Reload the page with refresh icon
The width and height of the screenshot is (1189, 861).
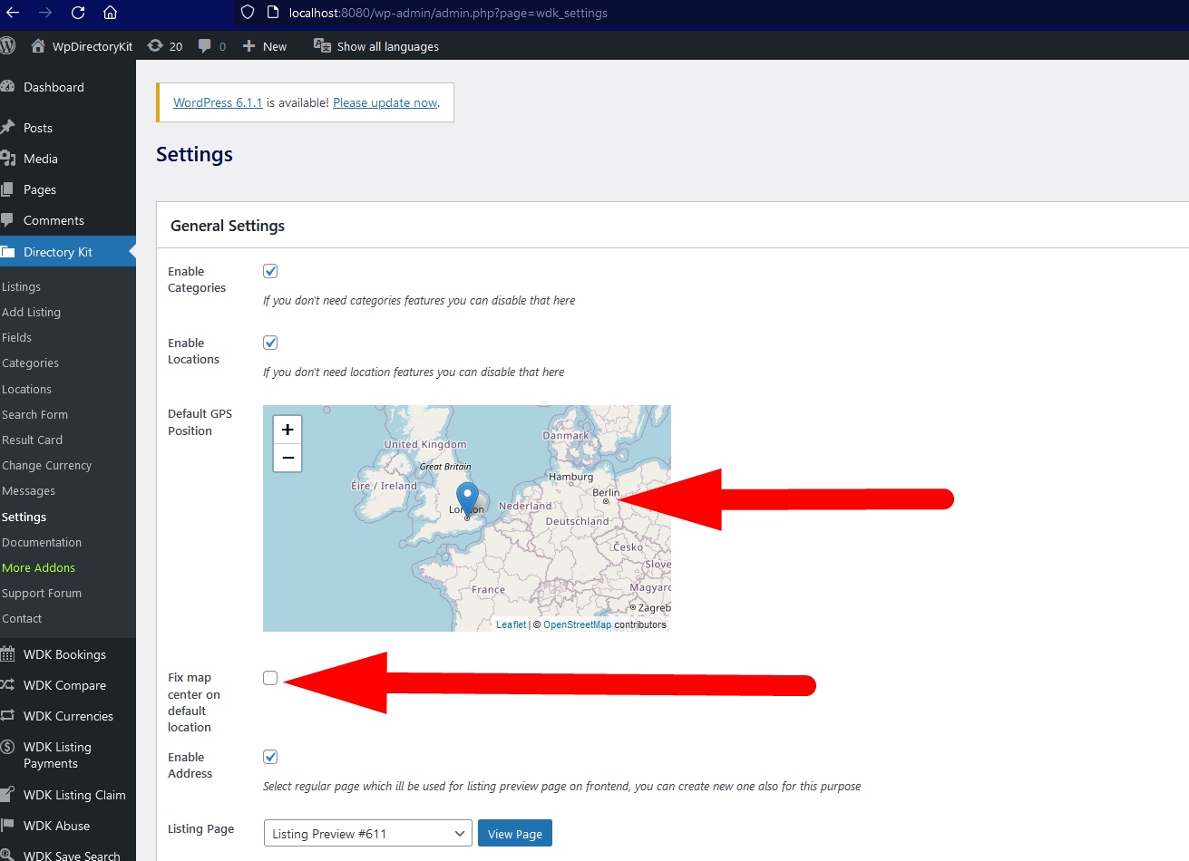point(78,13)
